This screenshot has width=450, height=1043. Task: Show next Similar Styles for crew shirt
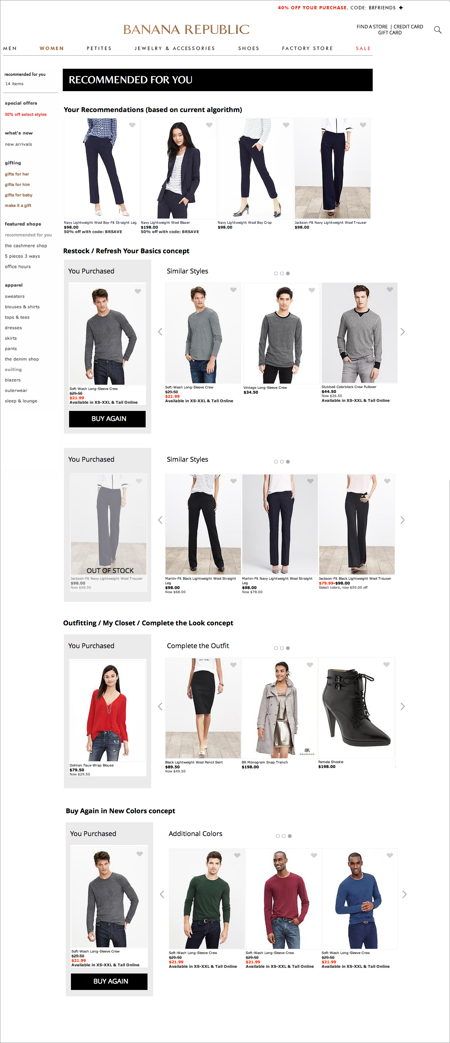click(x=402, y=332)
